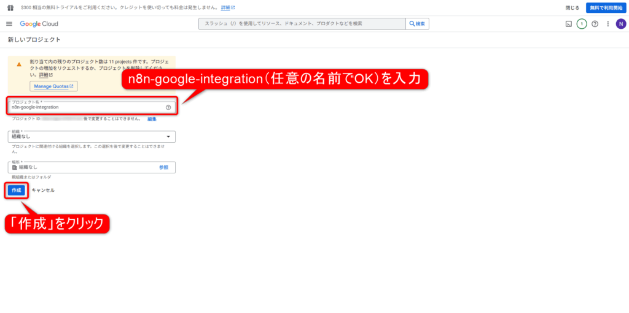Open the account avatar 'N'
This screenshot has height=313, width=629.
pyautogui.click(x=620, y=24)
